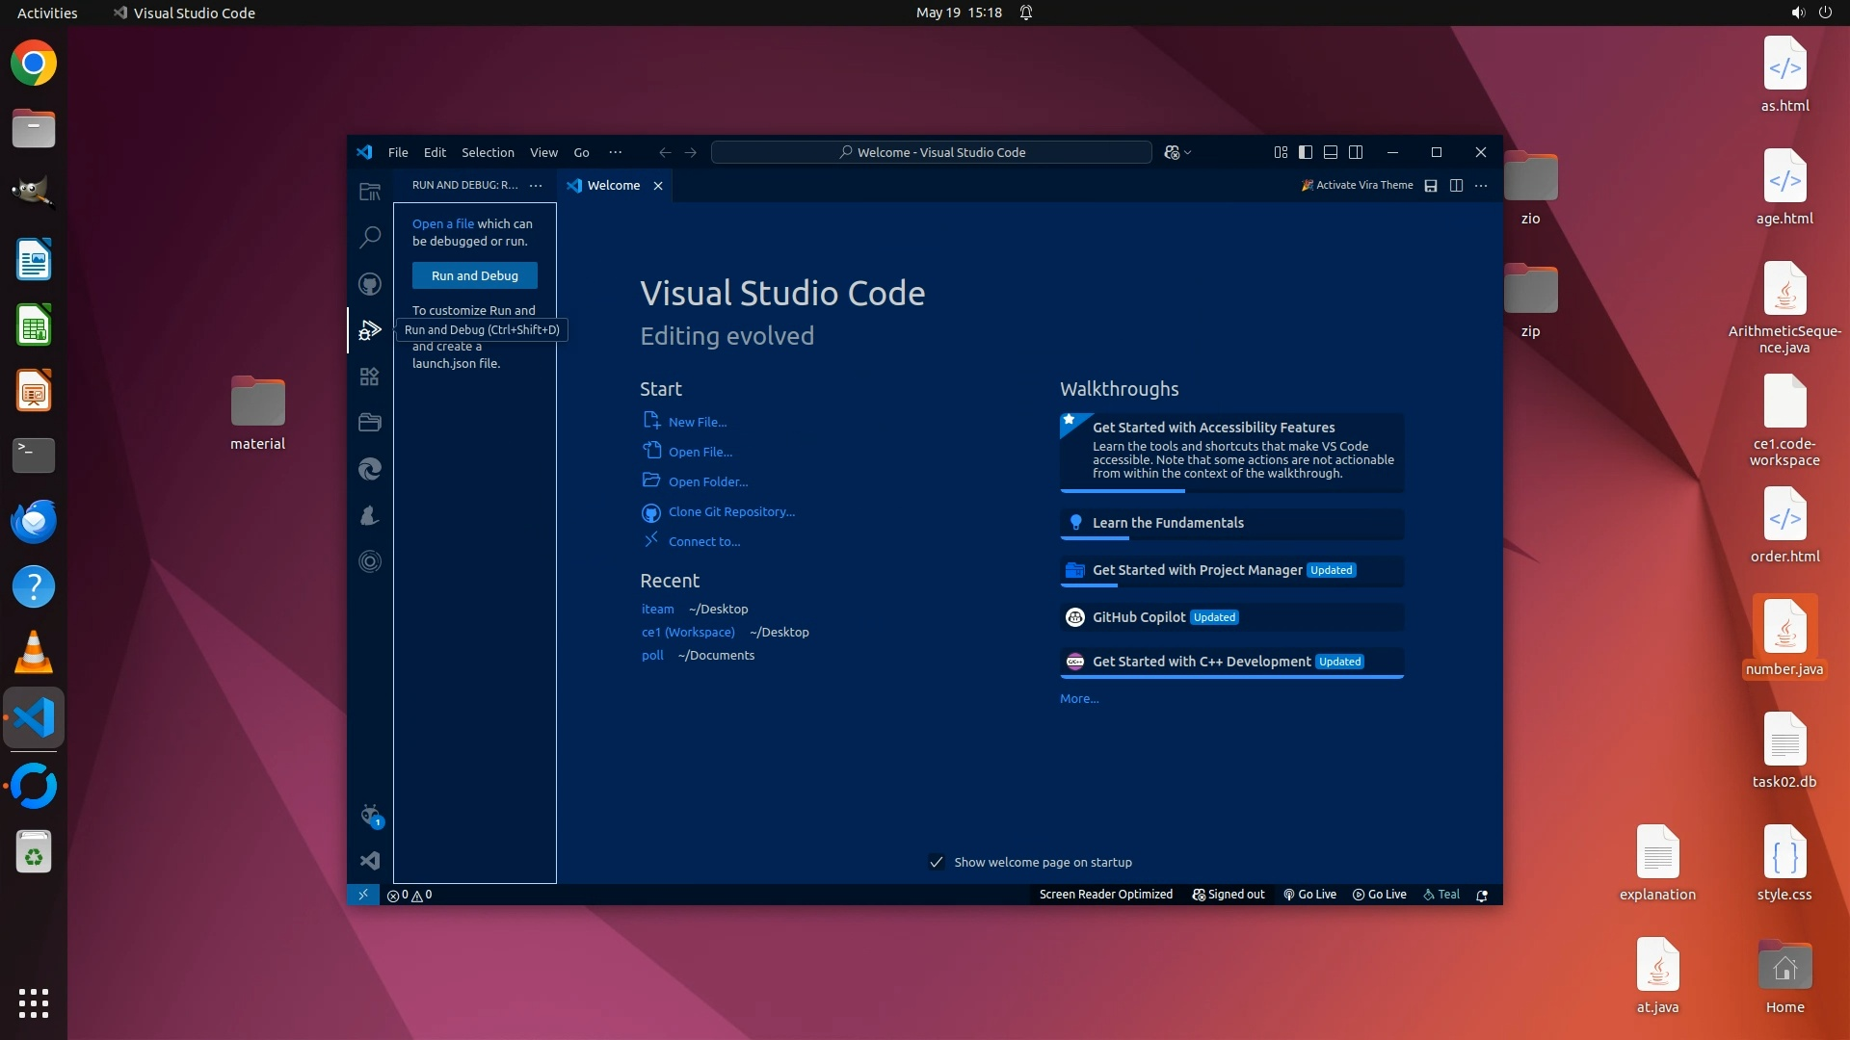Select the Welcome tab
1850x1040 pixels.
pyautogui.click(x=613, y=185)
